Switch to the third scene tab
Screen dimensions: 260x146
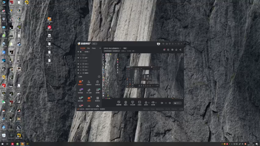pyautogui.click(x=94, y=48)
